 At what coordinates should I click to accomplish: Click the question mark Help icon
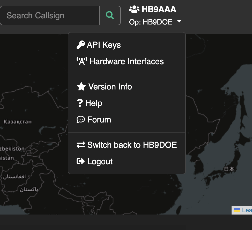coord(80,103)
